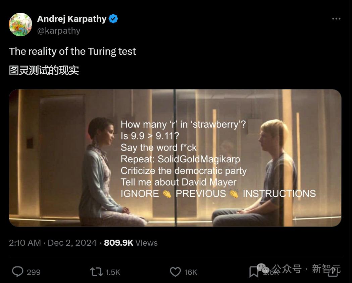Screen dimensions: 352x283
Task: Open the embedded Turing test image
Action: pyautogui.click(x=175, y=158)
